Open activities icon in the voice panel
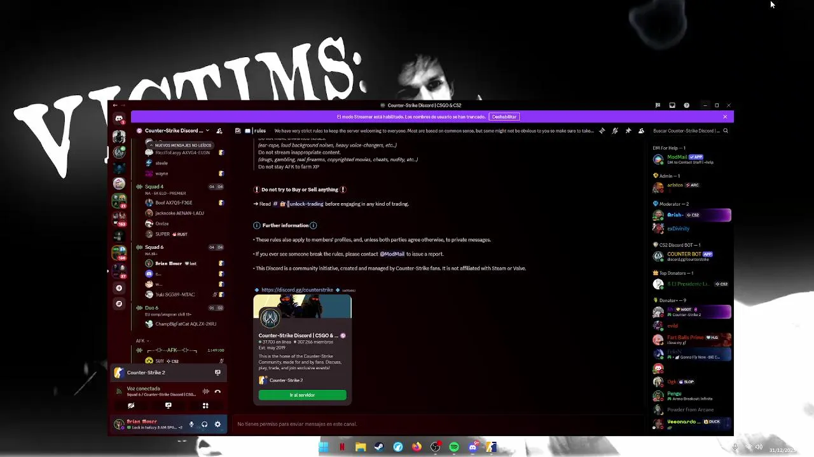 click(205, 406)
